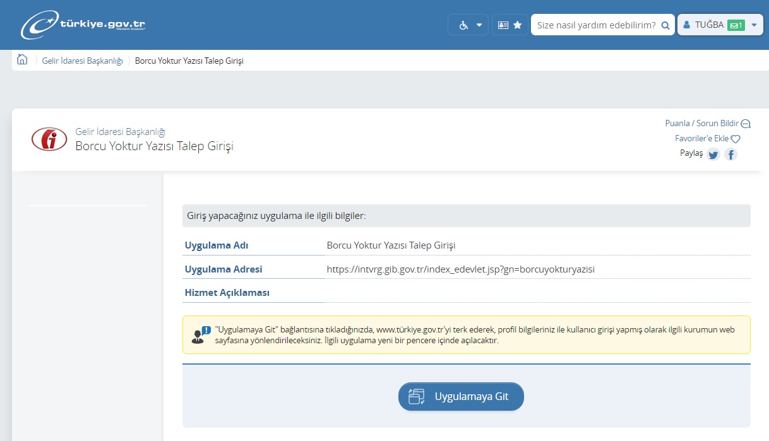The width and height of the screenshot is (769, 441).
Task: Click the search magnifier icon
Action: click(x=665, y=25)
